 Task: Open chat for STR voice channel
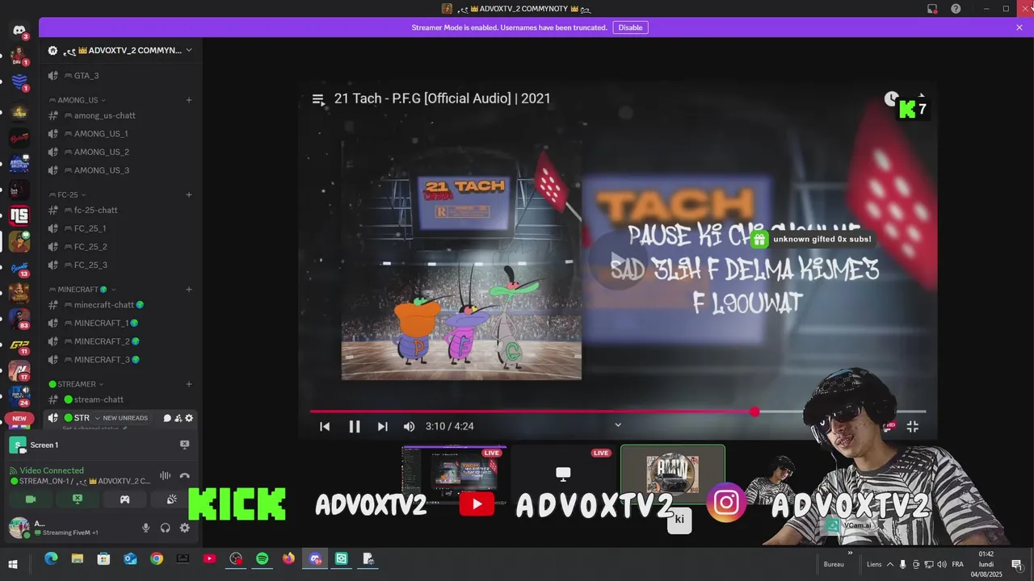(167, 418)
